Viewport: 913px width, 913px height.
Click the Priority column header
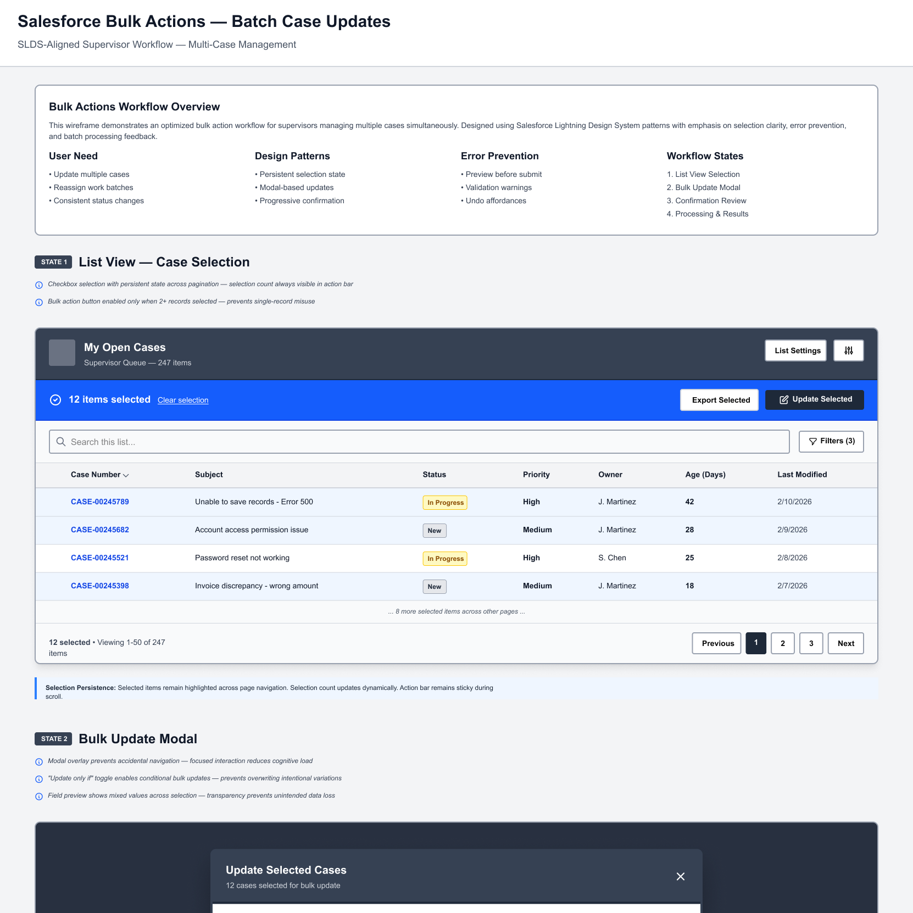tap(536, 475)
